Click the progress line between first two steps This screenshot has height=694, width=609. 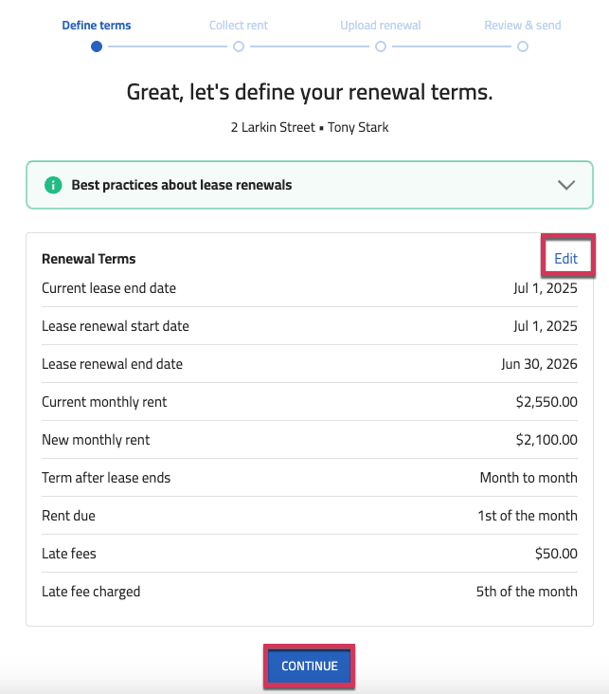point(168,46)
